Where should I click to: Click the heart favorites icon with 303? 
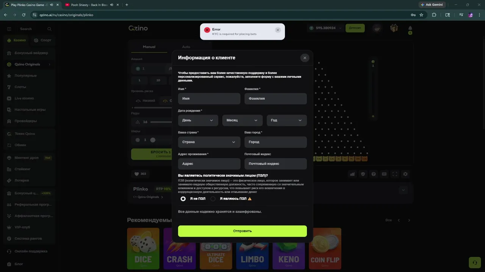coord(140,174)
